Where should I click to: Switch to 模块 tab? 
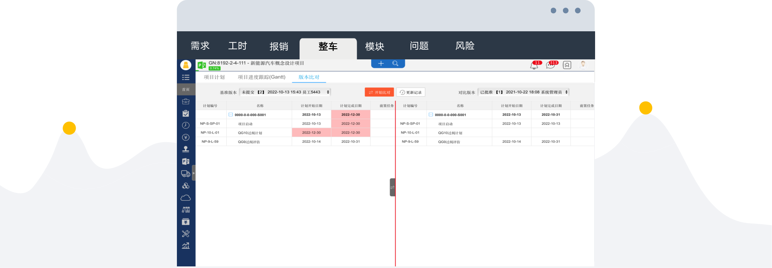pos(375,47)
